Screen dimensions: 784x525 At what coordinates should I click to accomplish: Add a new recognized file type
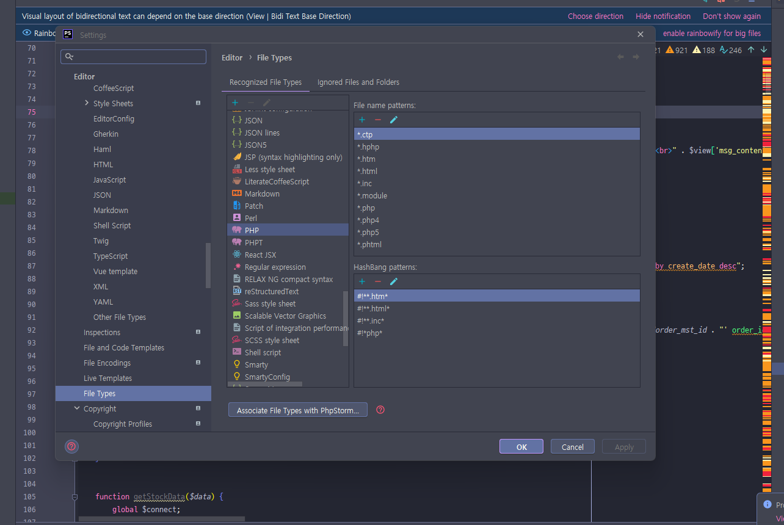[x=235, y=103]
